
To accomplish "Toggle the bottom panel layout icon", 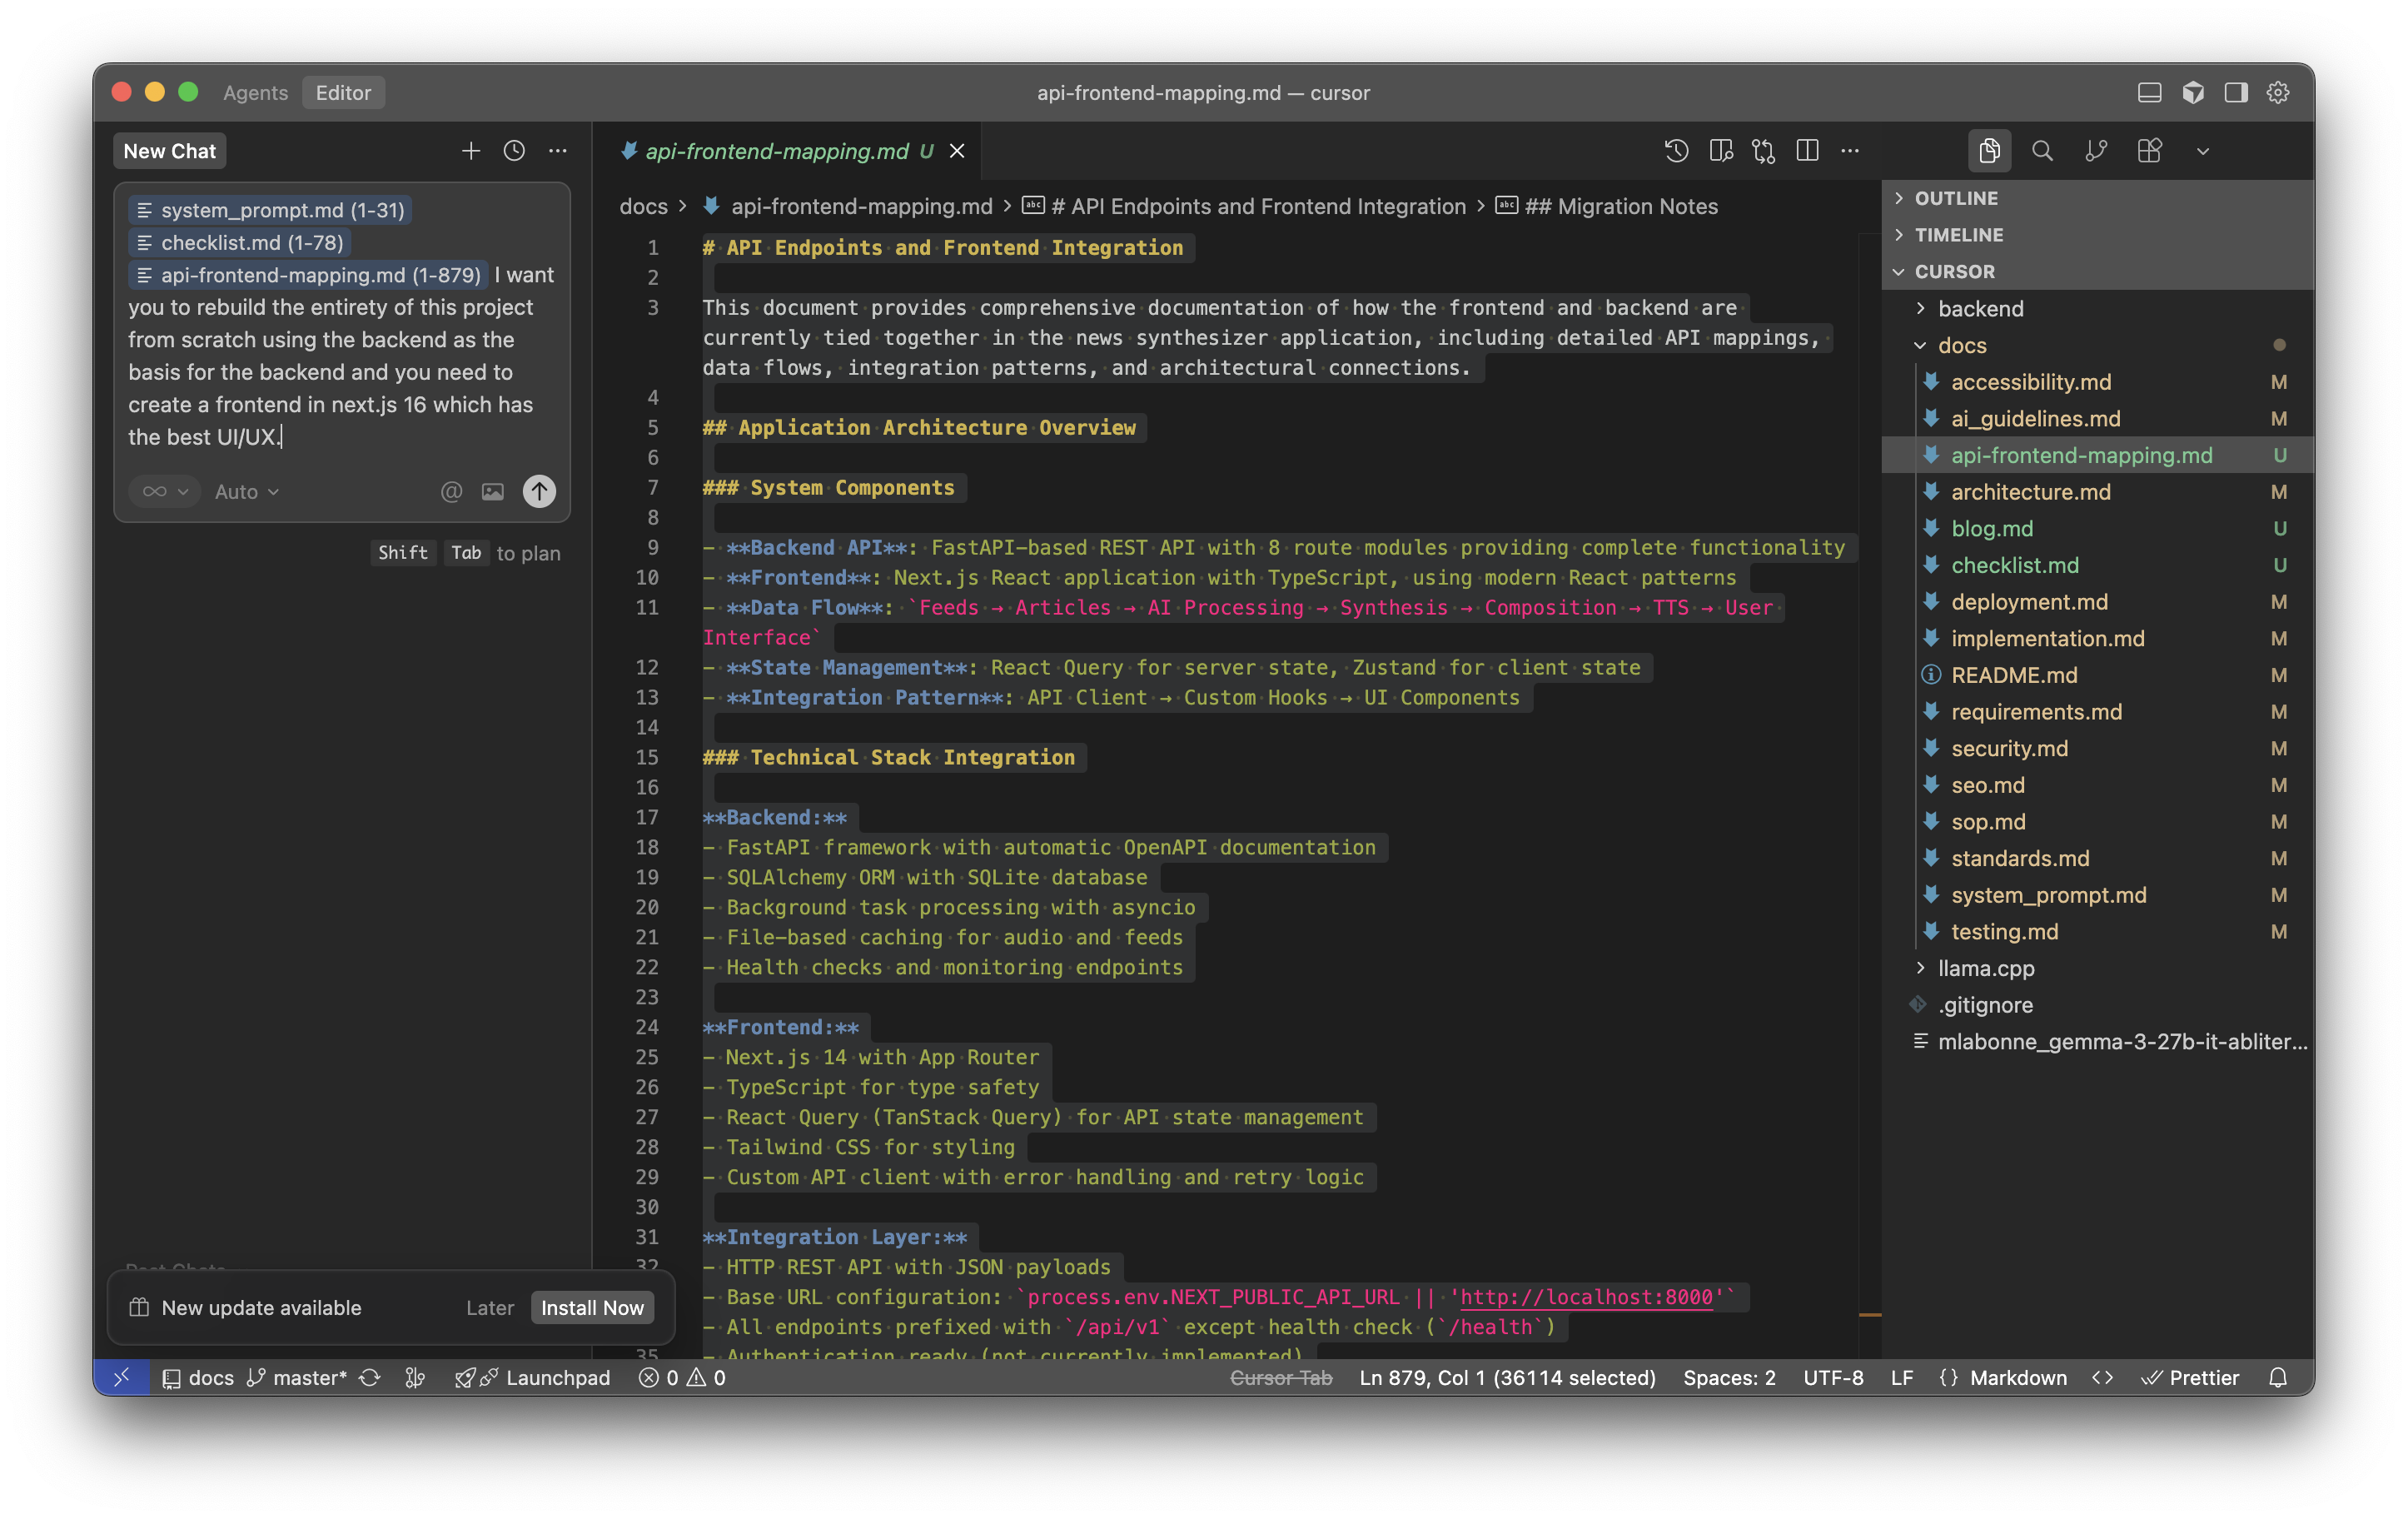I will pyautogui.click(x=2149, y=93).
